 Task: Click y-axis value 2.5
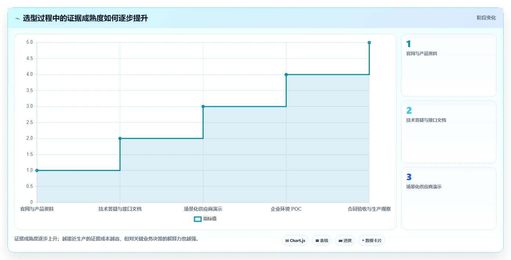29,122
